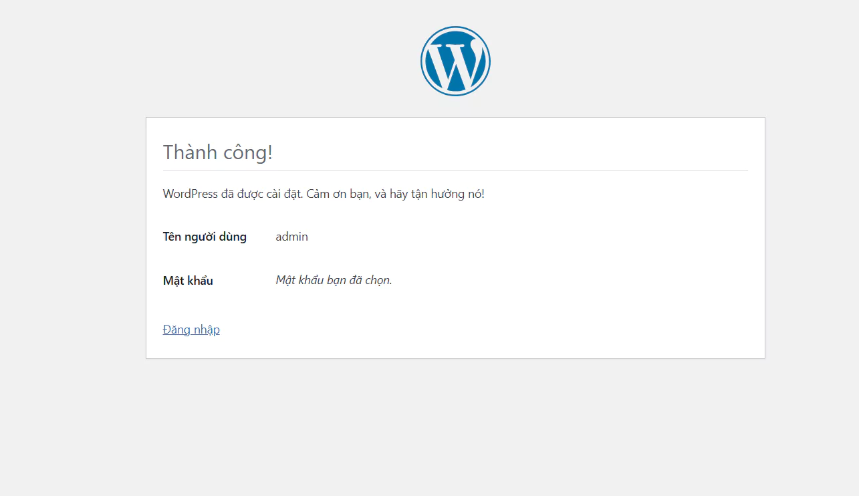859x496 pixels.
Task: Click the "Thành công!" heading
Action: coord(218,152)
